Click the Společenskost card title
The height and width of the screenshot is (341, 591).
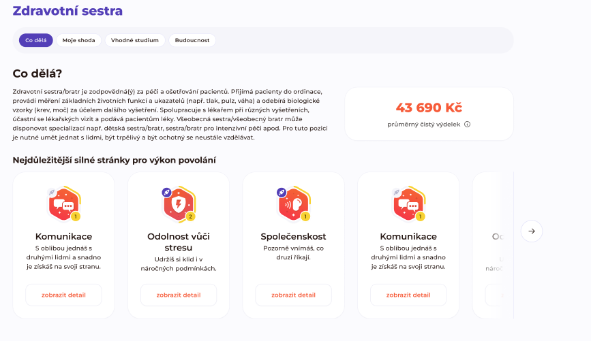tap(293, 237)
